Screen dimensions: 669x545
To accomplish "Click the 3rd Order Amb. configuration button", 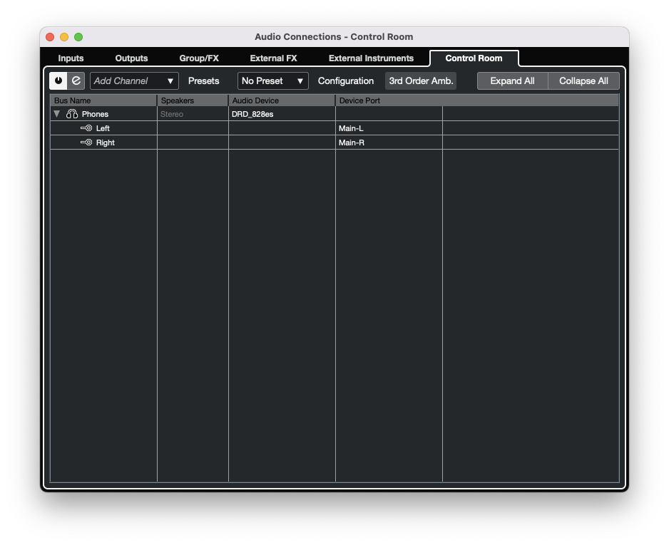I will pyautogui.click(x=420, y=81).
